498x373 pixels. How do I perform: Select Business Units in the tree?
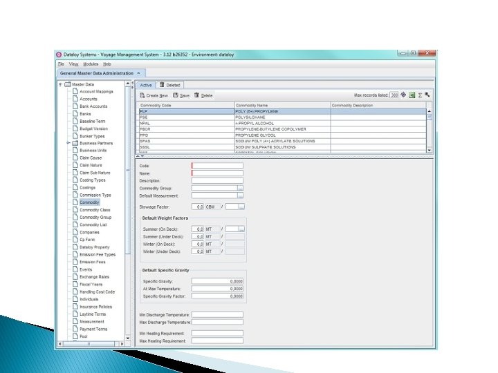point(93,151)
